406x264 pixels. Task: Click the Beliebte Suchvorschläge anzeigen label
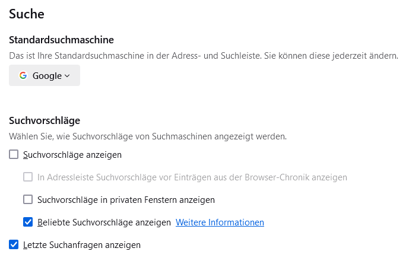pyautogui.click(x=104, y=222)
